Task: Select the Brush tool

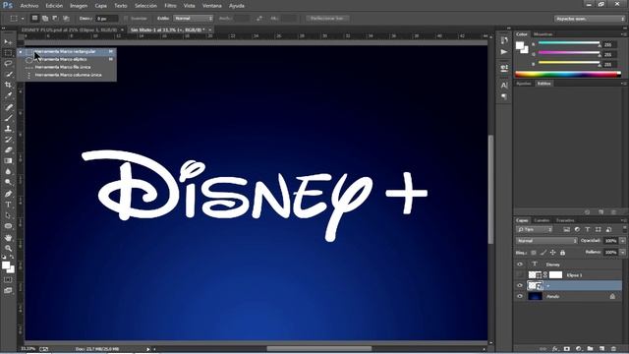Action: click(8, 118)
